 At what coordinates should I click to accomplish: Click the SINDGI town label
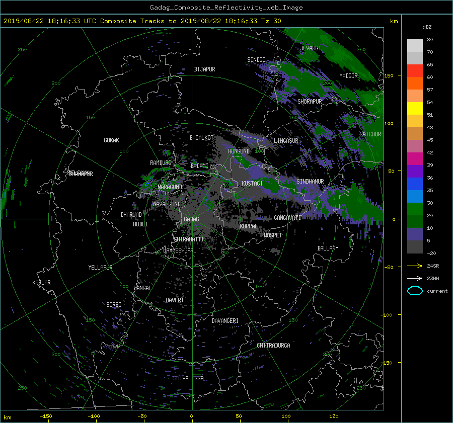pyautogui.click(x=256, y=60)
